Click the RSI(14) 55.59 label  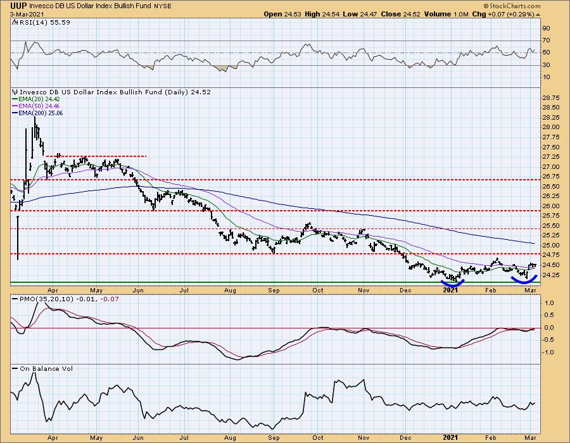click(44, 23)
